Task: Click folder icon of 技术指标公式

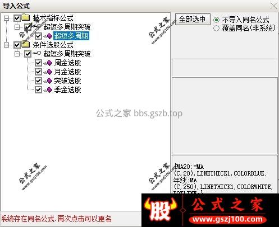Action: point(26,17)
